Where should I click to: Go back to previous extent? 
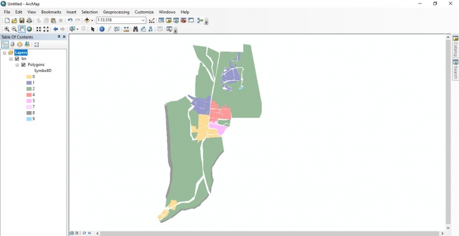tap(55, 29)
